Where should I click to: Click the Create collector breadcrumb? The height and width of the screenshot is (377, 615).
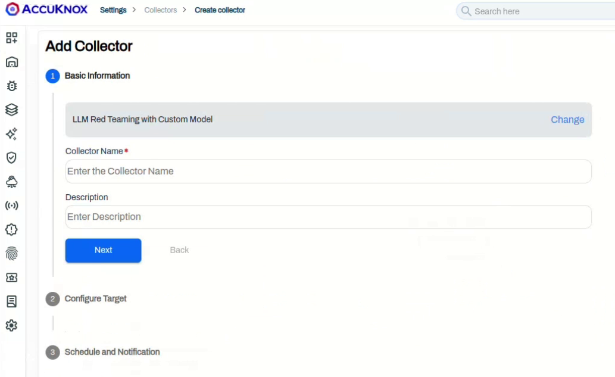point(220,10)
